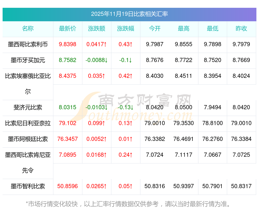Click high value 9.8555
259x212 pixels.
[x=184, y=44]
